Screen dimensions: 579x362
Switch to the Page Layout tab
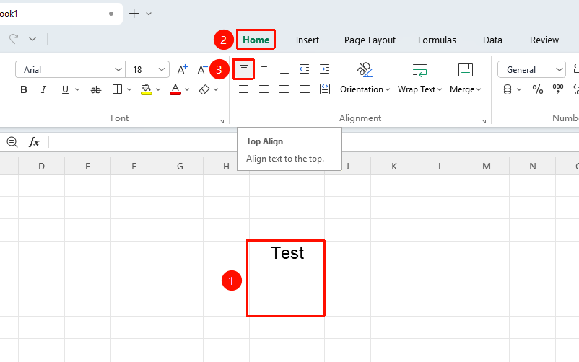click(370, 40)
